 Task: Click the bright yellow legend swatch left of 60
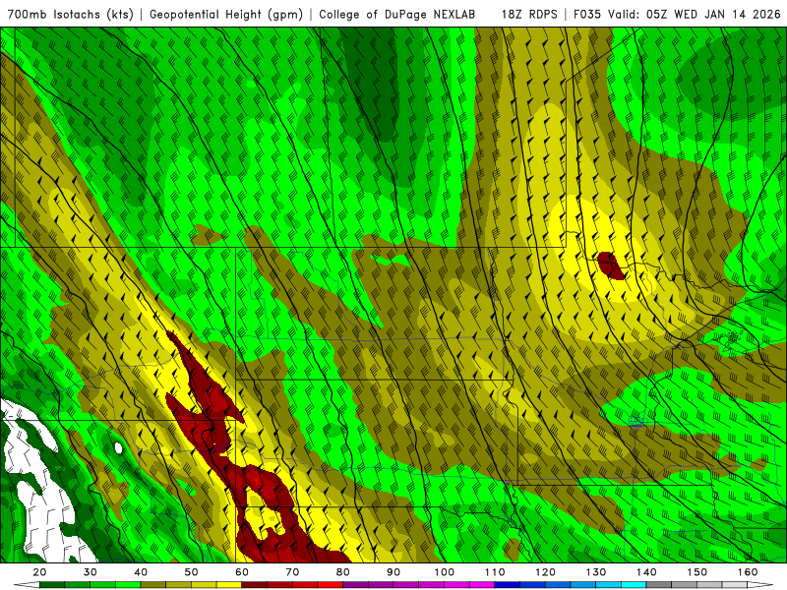pyautogui.click(x=229, y=585)
